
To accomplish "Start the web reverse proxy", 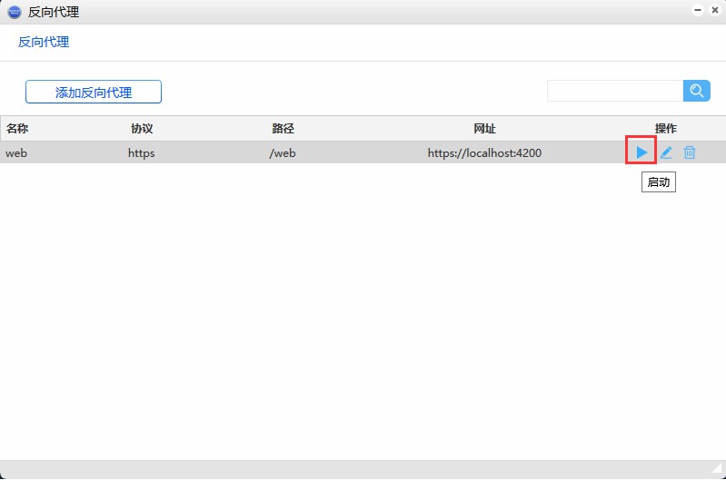I will 641,152.
